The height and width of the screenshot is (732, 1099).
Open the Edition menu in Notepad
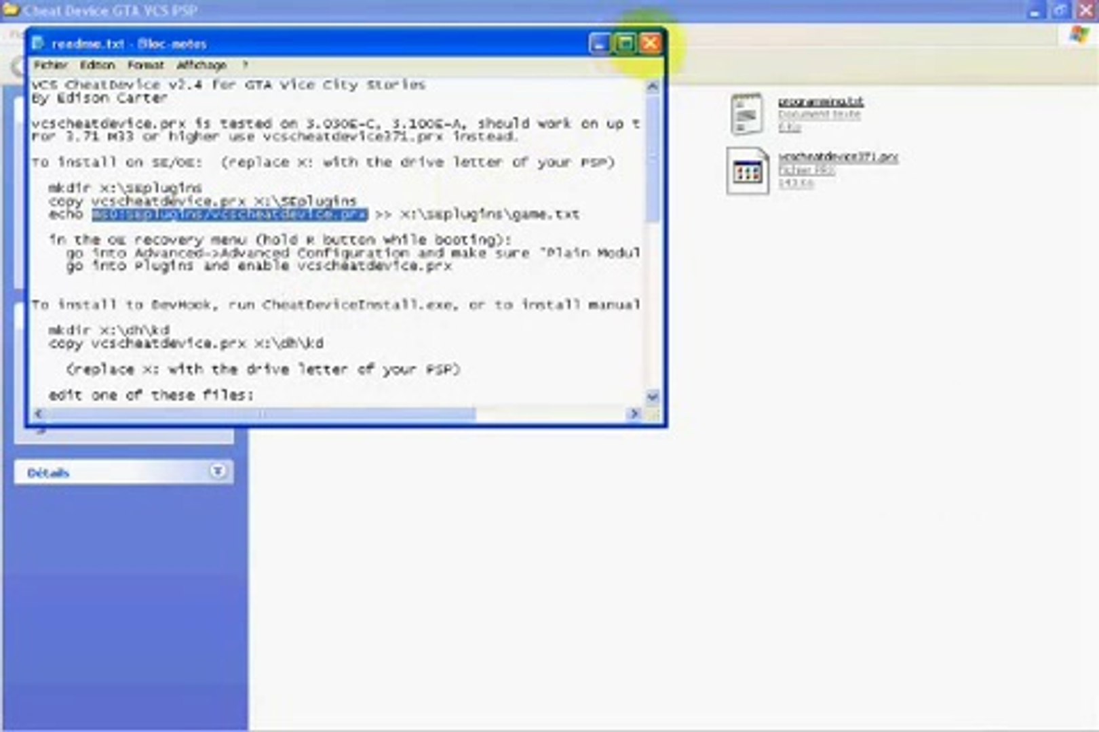point(97,65)
